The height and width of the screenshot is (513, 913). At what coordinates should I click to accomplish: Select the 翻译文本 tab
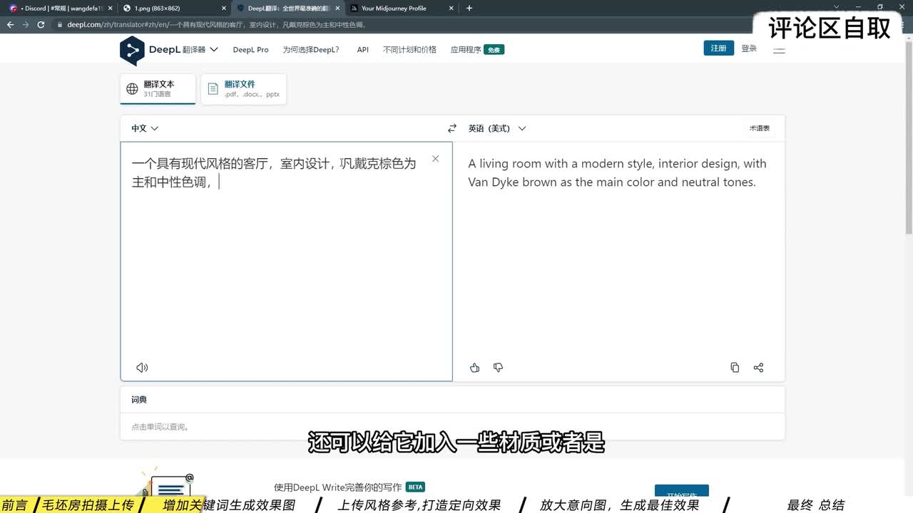[158, 89]
